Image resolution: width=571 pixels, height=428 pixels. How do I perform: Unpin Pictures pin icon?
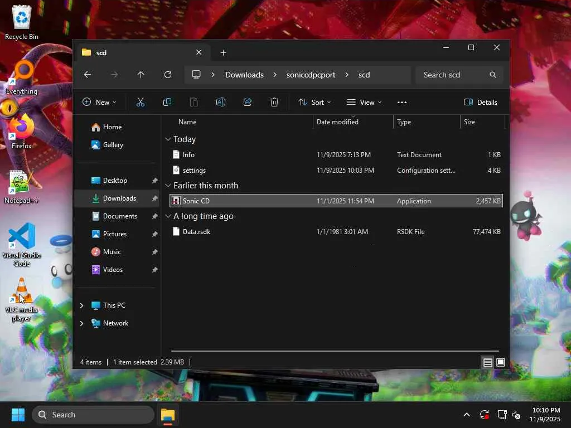(155, 234)
